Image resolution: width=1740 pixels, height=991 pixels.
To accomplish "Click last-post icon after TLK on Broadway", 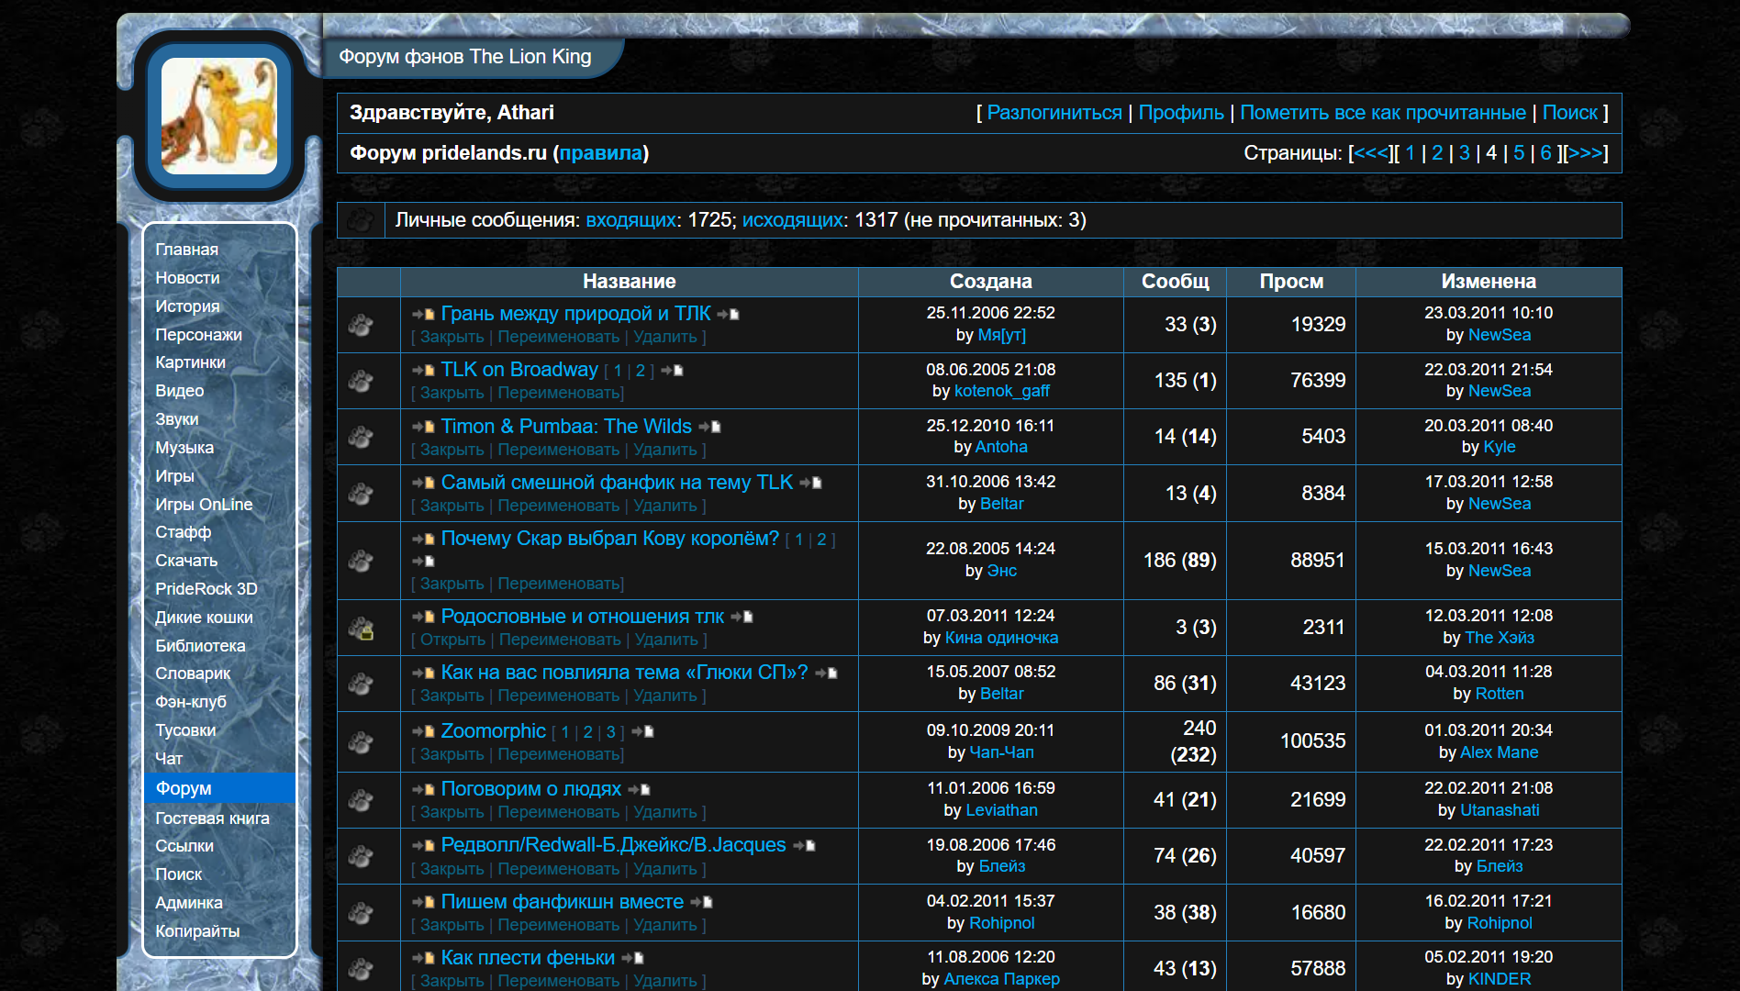I will 672,371.
